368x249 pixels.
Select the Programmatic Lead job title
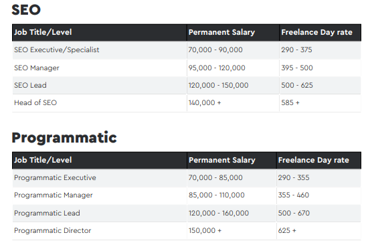pyautogui.click(x=47, y=213)
